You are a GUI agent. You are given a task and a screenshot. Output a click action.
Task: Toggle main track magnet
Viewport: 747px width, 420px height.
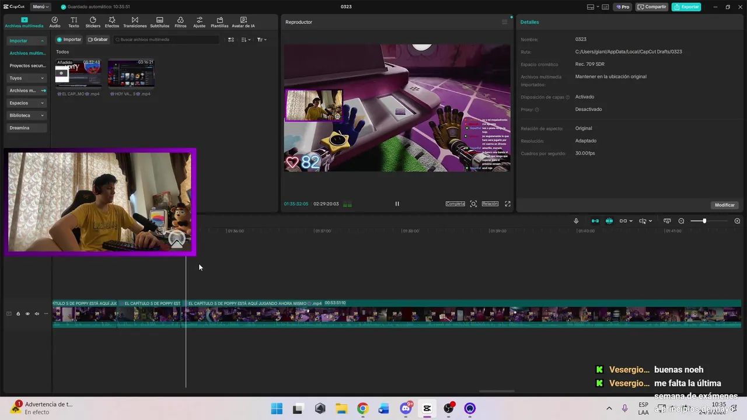pos(595,221)
